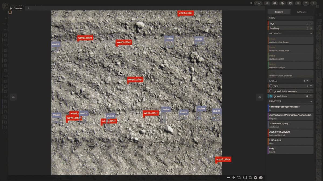This screenshot has width=323, height=181.
Task: Click the crop-to-content icon
Action: tap(239, 178)
